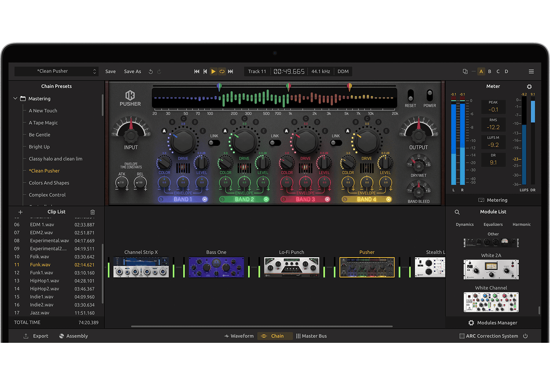Search the Module List
Image resolution: width=550 pixels, height=385 pixels.
point(457,212)
